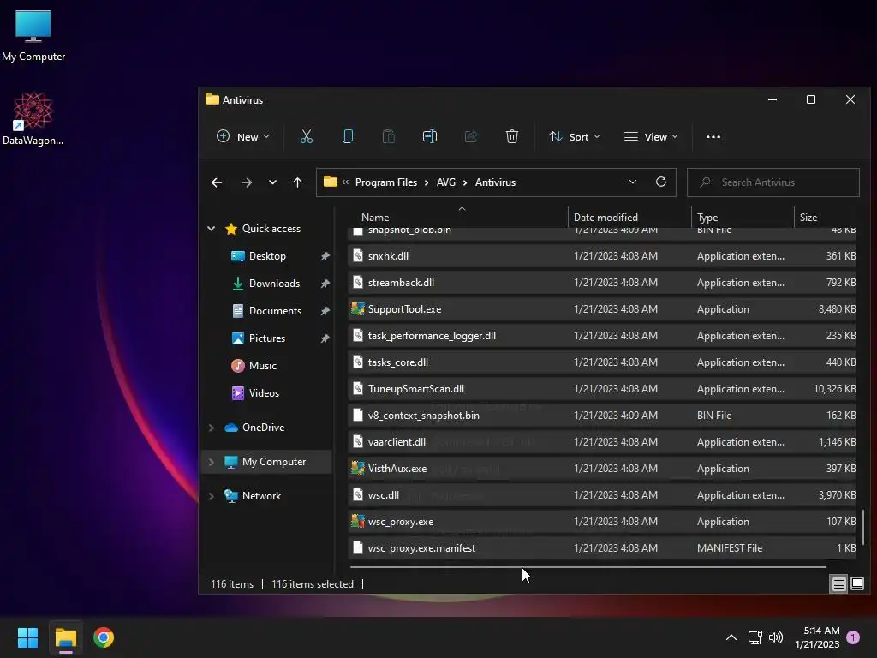Open the Sort dropdown menu
877x658 pixels.
coord(574,136)
